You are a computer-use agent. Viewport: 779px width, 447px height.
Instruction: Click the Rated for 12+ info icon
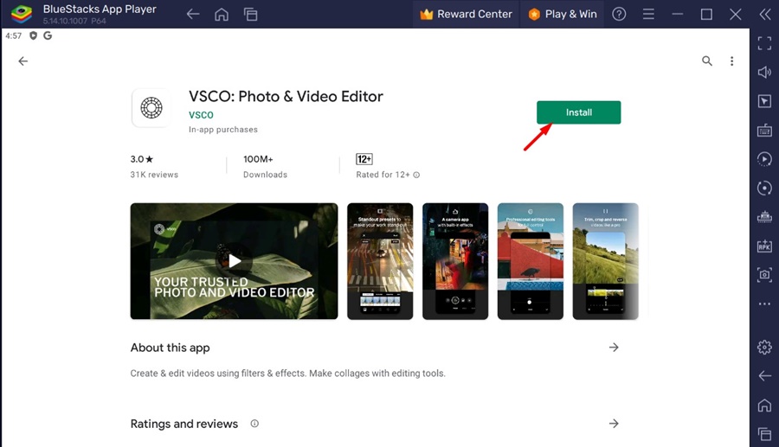pyautogui.click(x=416, y=175)
